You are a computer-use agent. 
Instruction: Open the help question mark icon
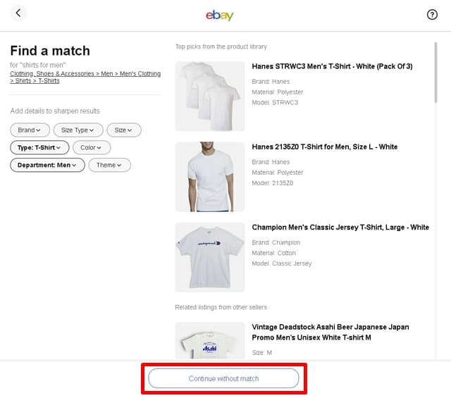[x=432, y=15]
